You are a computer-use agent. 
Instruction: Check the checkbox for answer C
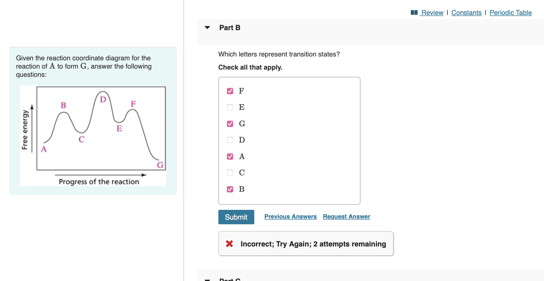pos(230,173)
